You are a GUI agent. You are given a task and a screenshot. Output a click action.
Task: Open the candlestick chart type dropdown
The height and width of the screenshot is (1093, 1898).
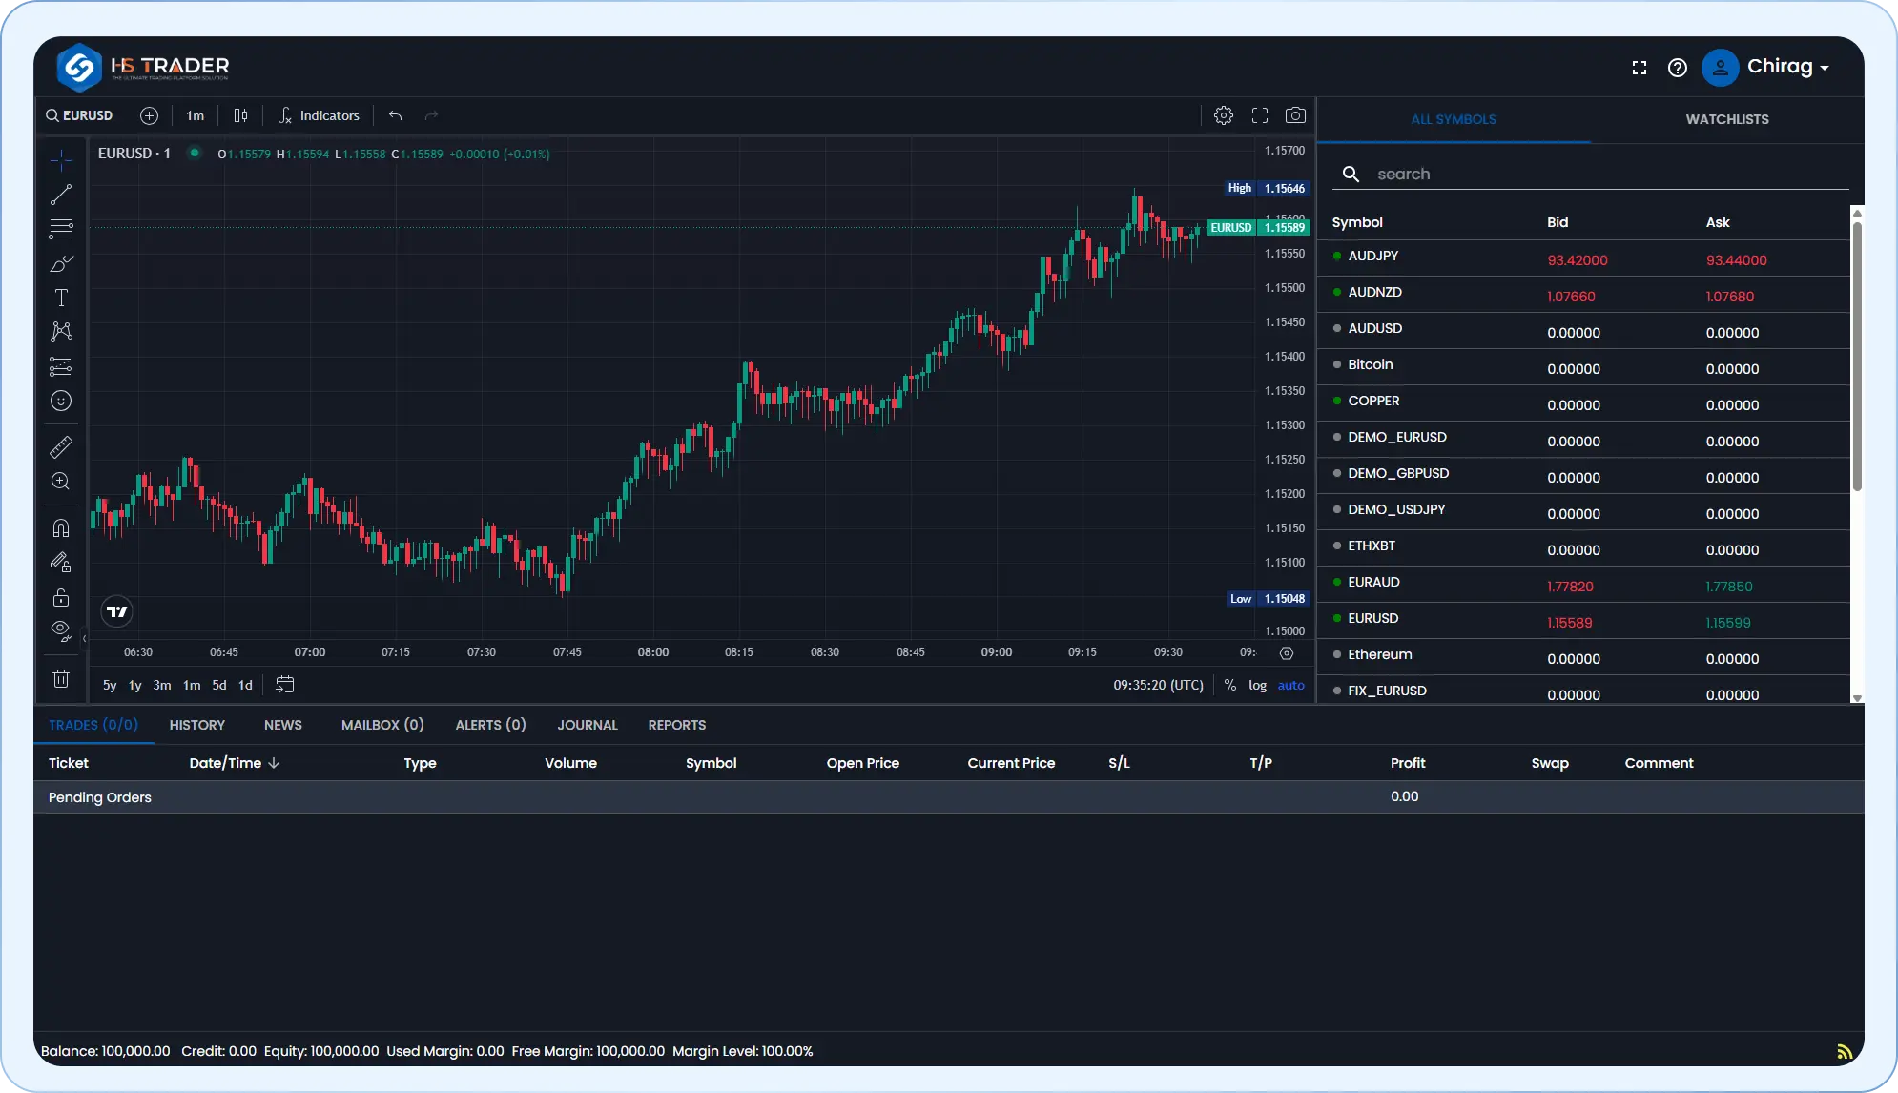point(240,115)
